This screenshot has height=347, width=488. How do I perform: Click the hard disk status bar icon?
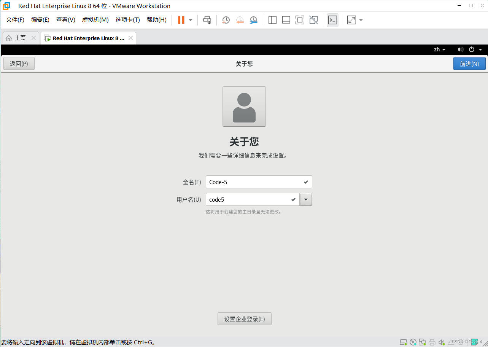[404, 342]
